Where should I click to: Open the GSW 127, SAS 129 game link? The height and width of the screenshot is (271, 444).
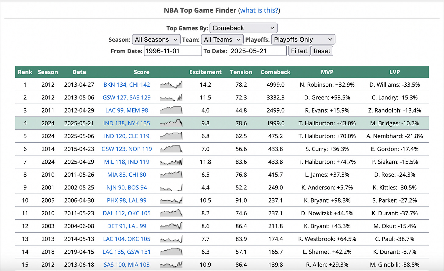(127, 98)
